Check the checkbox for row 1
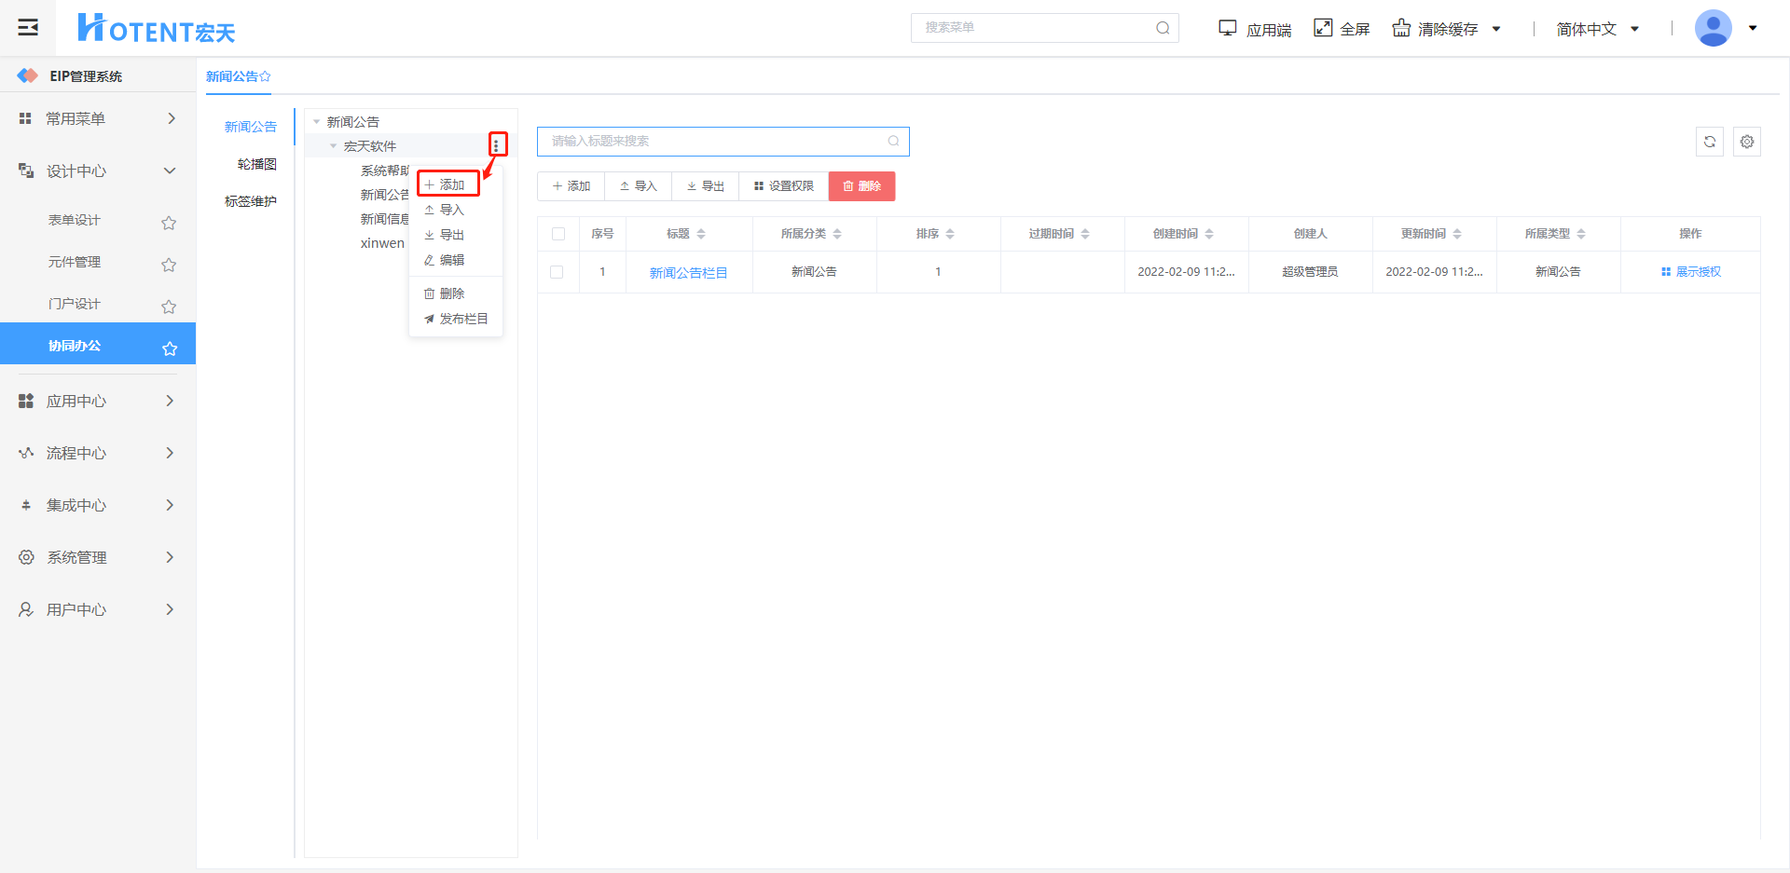Screen dimensions: 1790x873 click(x=557, y=272)
